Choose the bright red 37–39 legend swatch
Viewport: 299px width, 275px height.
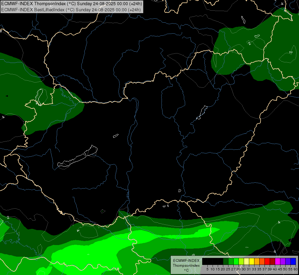coord(267,261)
